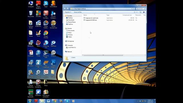
Task: Open the Remote PC Suite desktop shortcut
Action: click(46, 54)
